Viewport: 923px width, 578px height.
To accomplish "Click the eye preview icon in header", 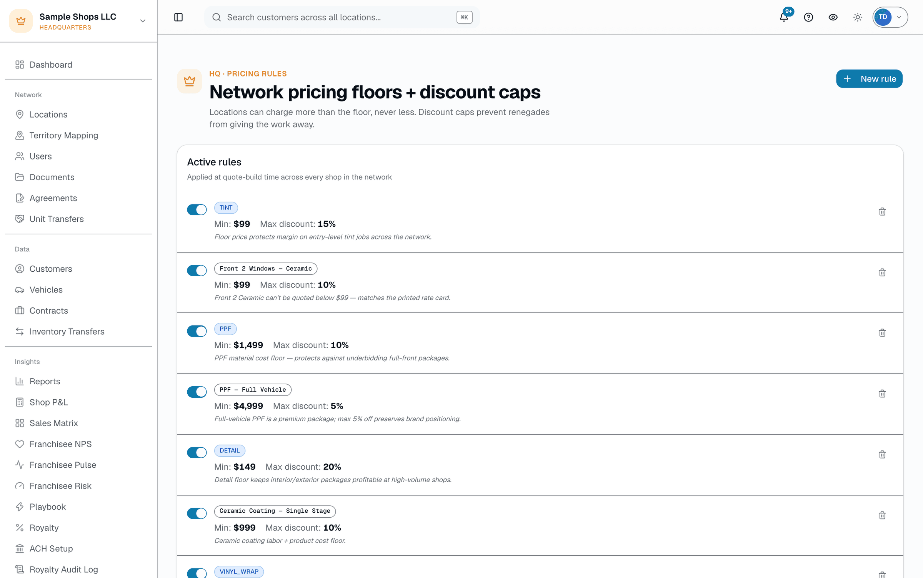I will click(x=833, y=17).
